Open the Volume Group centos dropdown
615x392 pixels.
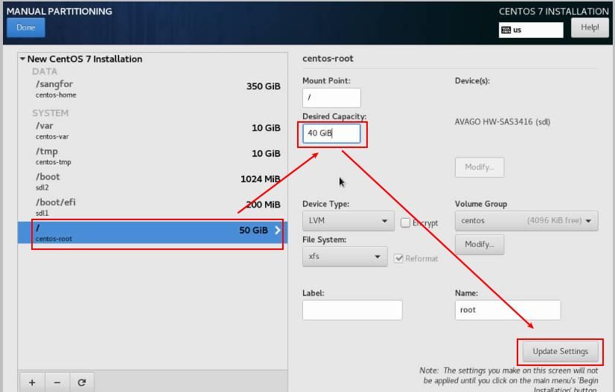click(526, 221)
